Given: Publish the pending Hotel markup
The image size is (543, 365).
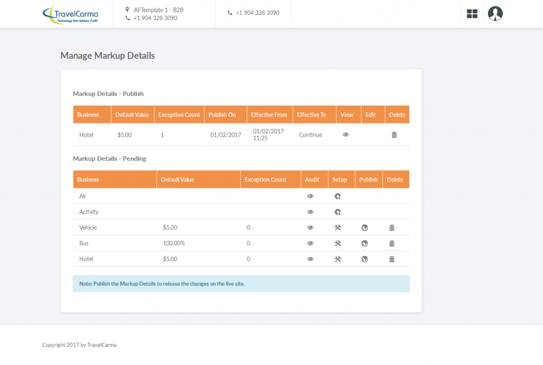Looking at the screenshot, I should pos(364,259).
